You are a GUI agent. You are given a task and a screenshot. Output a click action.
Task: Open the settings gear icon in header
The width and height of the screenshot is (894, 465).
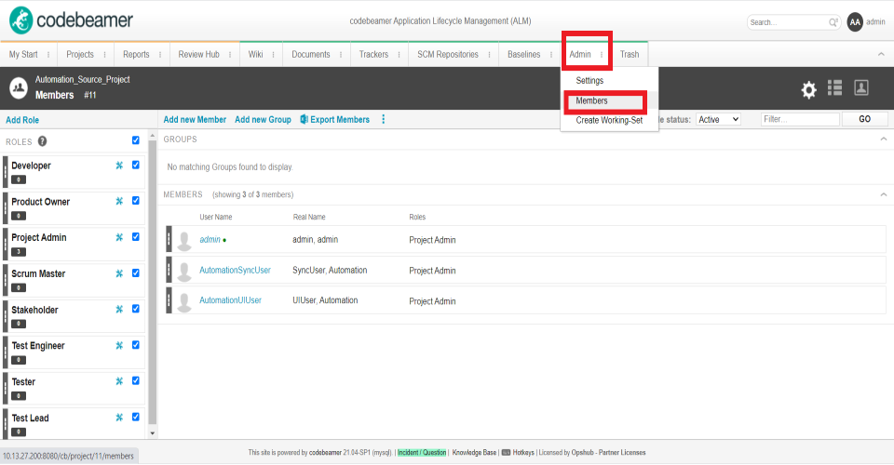808,89
